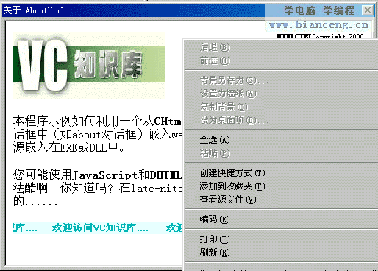Viewport: 378px width, 271px height.
Task: Choose 全选(A) from the context menu
Action: pyautogui.click(x=282, y=140)
